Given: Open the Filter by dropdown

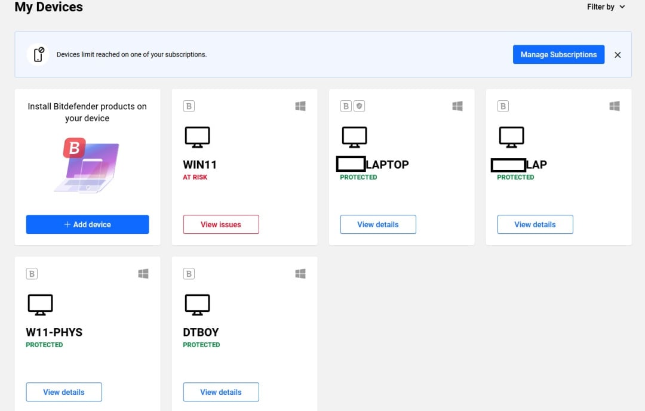Looking at the screenshot, I should (x=606, y=7).
